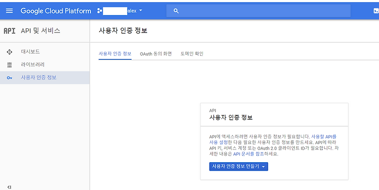Click the 'API 및 서비스' sidebar heading
Image resolution: width=379 pixels, height=190 pixels.
pos(41,31)
